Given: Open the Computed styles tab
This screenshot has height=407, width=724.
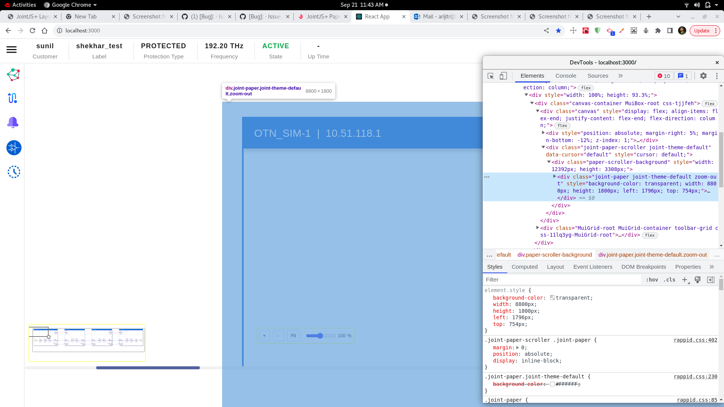Looking at the screenshot, I should pyautogui.click(x=525, y=267).
